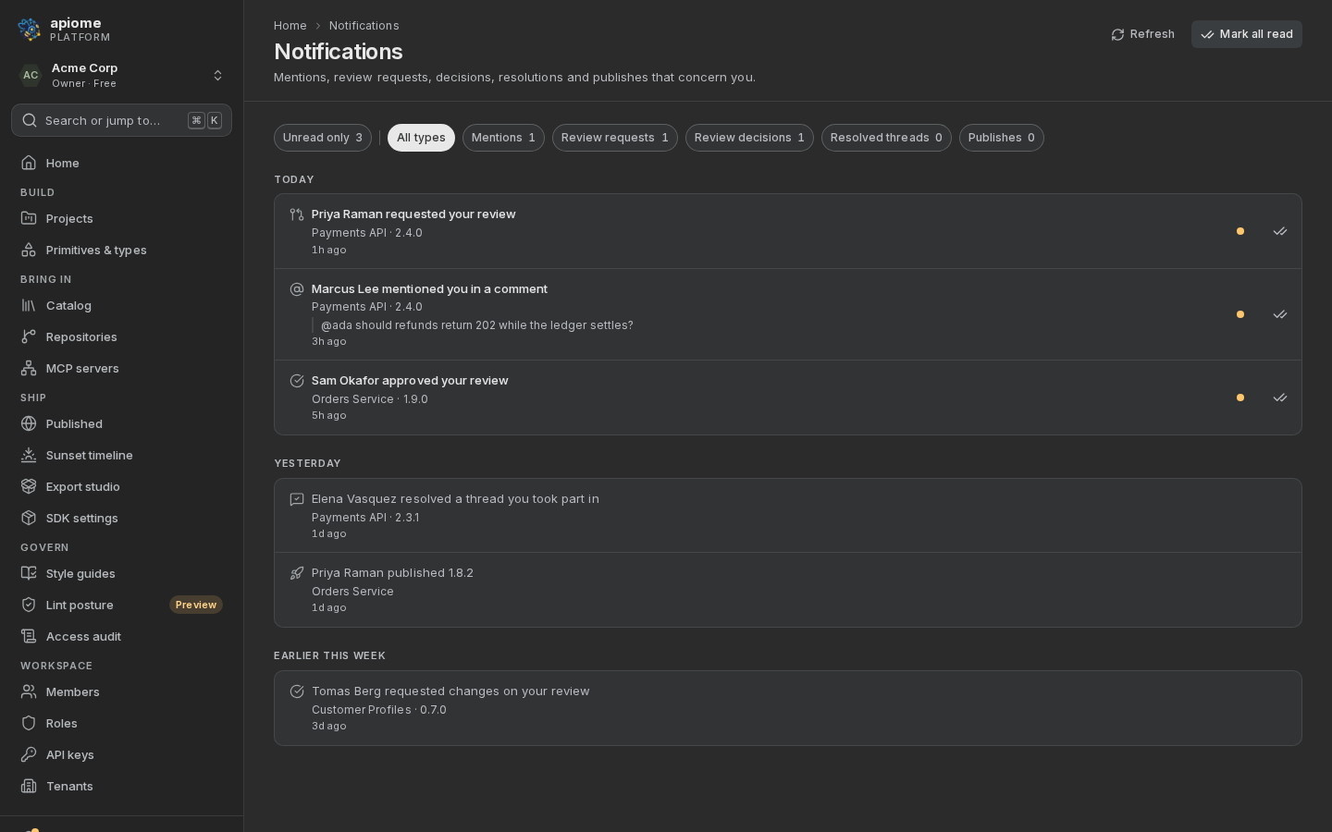Click the Export studio icon
The image size is (1332, 832).
(x=29, y=486)
